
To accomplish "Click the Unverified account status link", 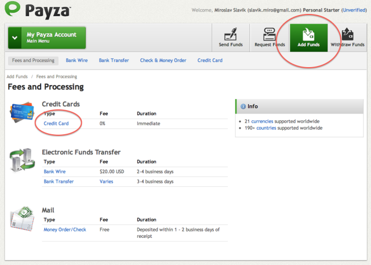I will coord(354,10).
